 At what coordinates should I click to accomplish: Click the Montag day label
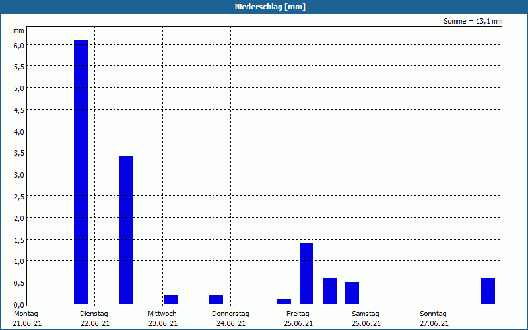(x=26, y=314)
